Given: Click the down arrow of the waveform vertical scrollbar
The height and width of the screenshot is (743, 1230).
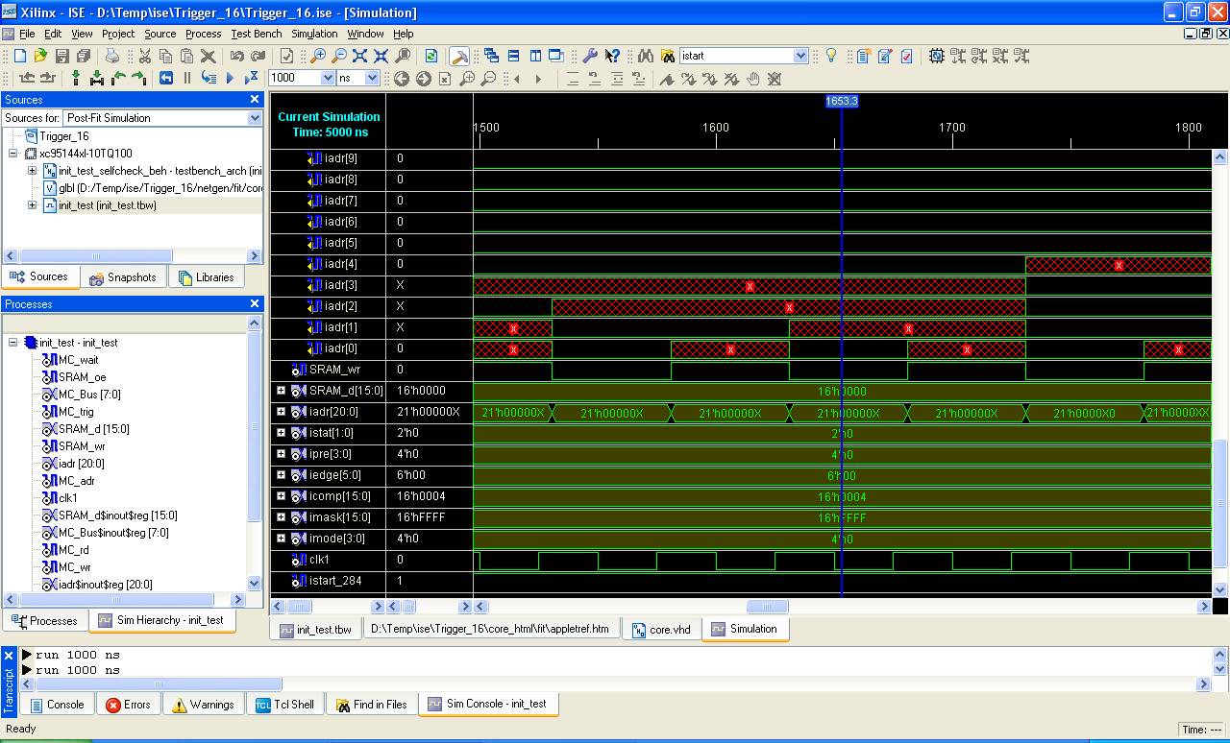Looking at the screenshot, I should click(x=1220, y=589).
